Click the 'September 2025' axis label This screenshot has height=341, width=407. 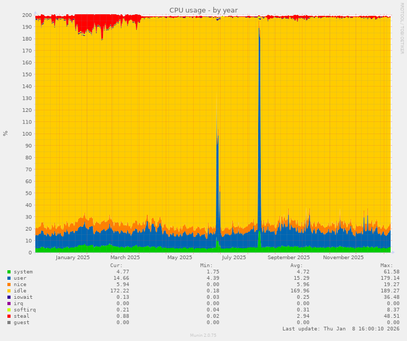(x=289, y=258)
